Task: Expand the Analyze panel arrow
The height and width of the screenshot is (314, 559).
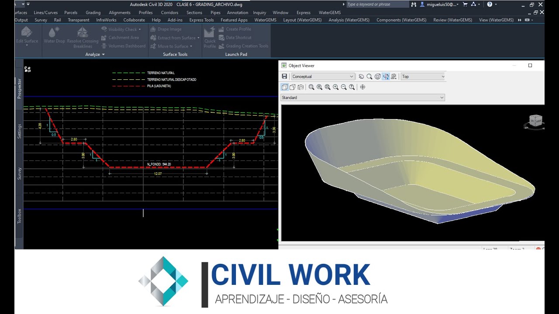Action: tap(104, 55)
